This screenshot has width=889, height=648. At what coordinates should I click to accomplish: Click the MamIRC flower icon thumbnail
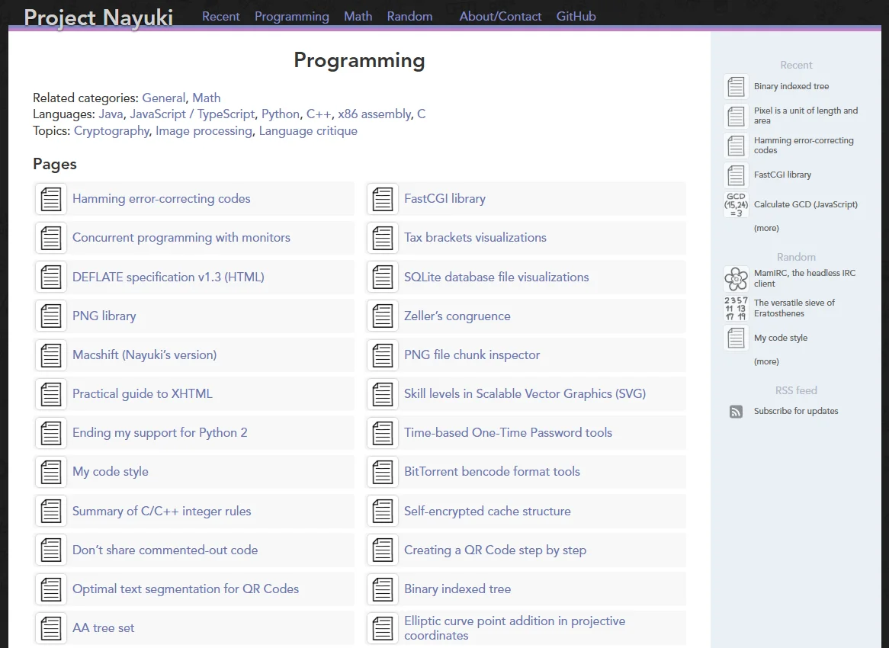pyautogui.click(x=736, y=279)
